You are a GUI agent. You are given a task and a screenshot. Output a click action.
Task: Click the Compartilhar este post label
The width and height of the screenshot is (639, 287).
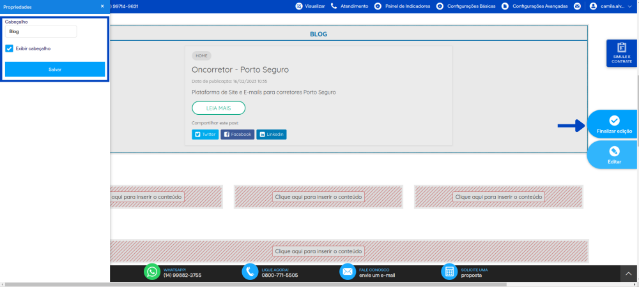215,122
